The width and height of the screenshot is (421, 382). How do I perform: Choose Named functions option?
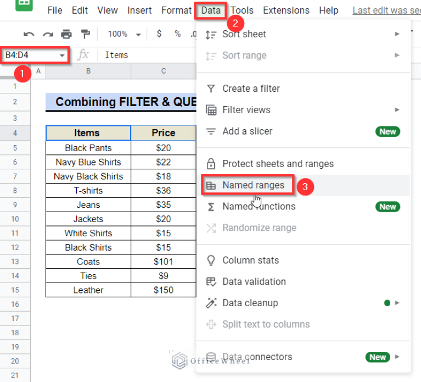tap(303, 207)
